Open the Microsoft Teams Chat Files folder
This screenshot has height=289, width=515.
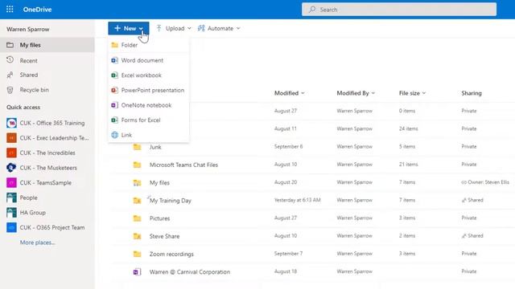183,165
